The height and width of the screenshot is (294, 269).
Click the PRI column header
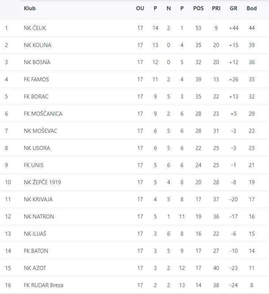tap(216, 8)
